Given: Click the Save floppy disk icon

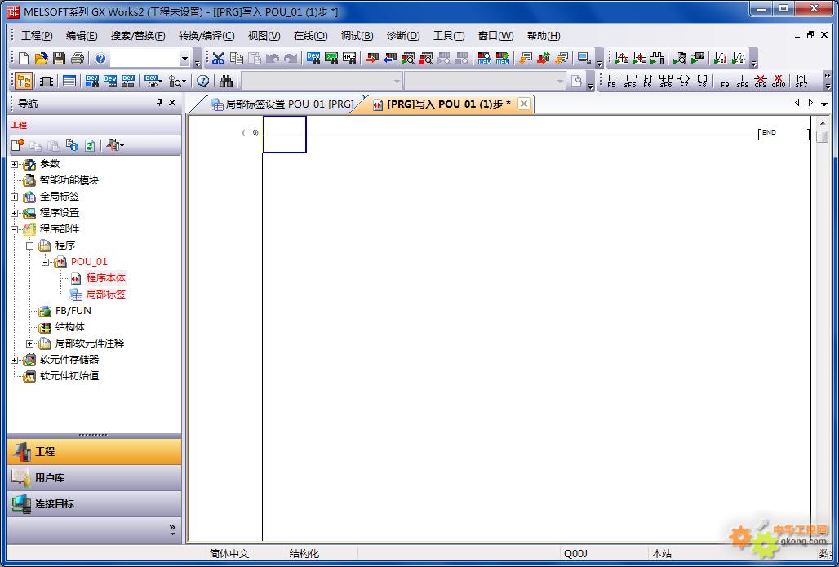Looking at the screenshot, I should 59,58.
